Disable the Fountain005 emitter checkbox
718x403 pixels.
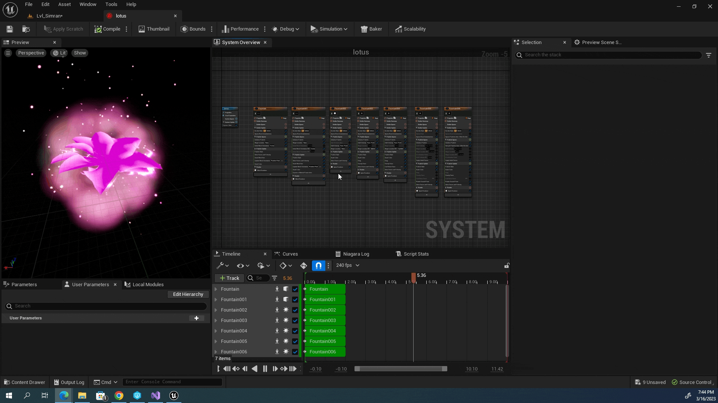[x=295, y=341]
